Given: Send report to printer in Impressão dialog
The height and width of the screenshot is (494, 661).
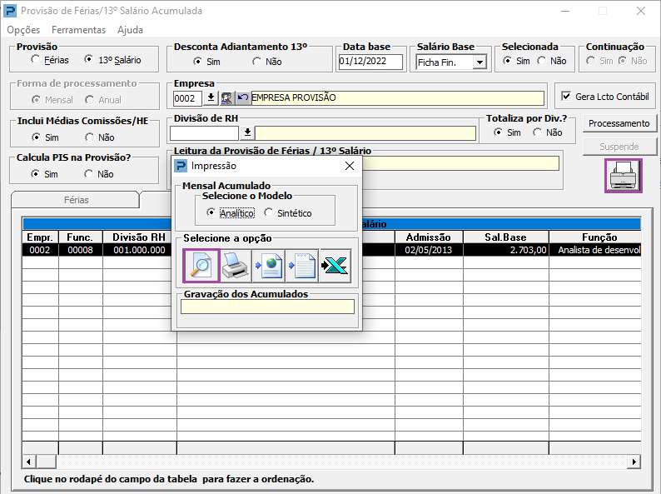Looking at the screenshot, I should (236, 266).
